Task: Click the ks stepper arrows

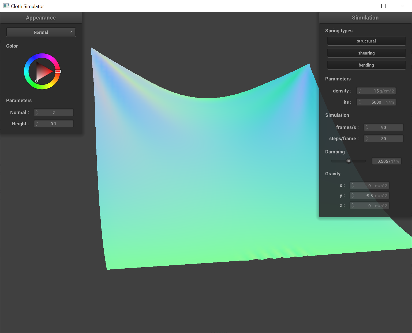Action: point(359,102)
